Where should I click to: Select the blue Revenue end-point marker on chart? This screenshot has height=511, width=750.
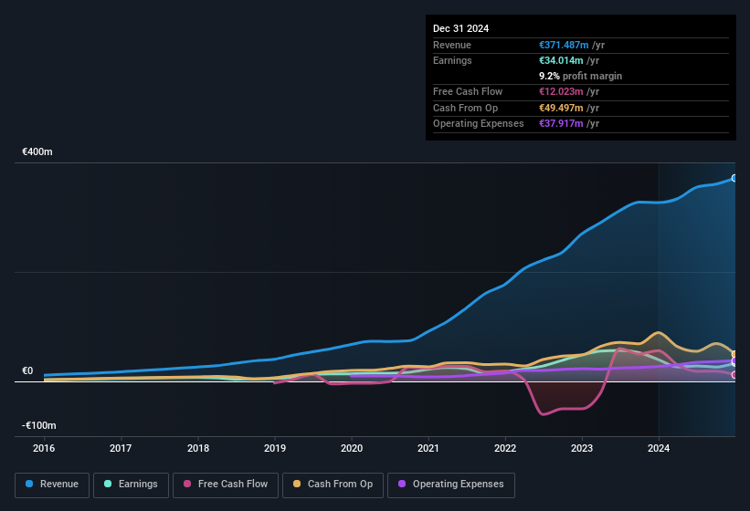pos(734,178)
